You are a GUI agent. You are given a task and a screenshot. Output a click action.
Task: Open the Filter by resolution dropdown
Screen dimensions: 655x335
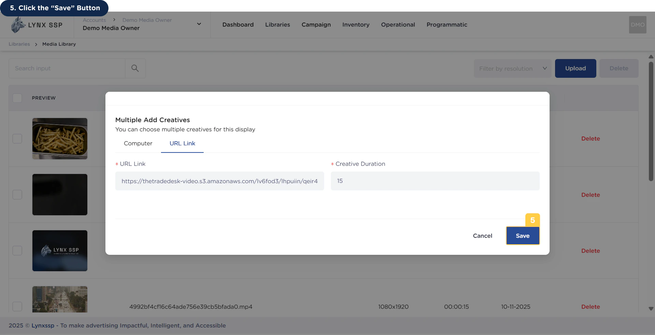[x=512, y=68]
